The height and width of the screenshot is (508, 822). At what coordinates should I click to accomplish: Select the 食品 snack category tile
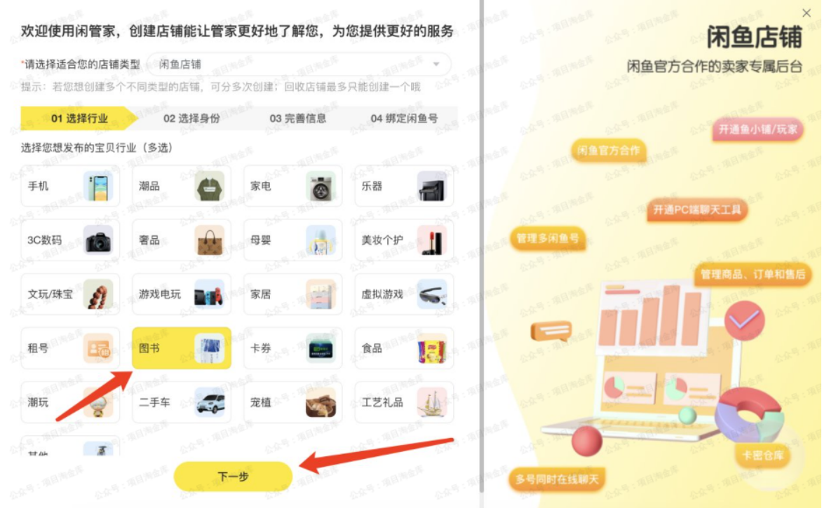pos(404,348)
